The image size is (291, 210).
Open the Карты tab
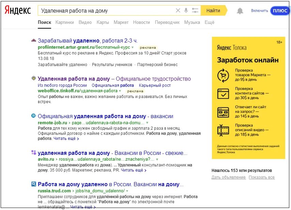pyautogui.click(x=103, y=22)
